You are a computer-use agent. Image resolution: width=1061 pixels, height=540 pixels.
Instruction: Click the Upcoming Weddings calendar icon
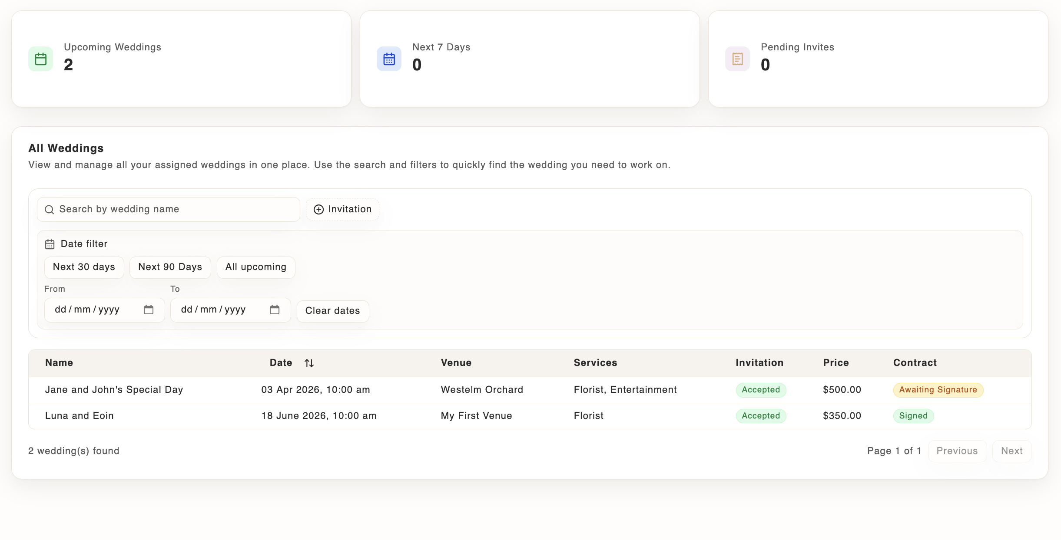[x=40, y=59]
